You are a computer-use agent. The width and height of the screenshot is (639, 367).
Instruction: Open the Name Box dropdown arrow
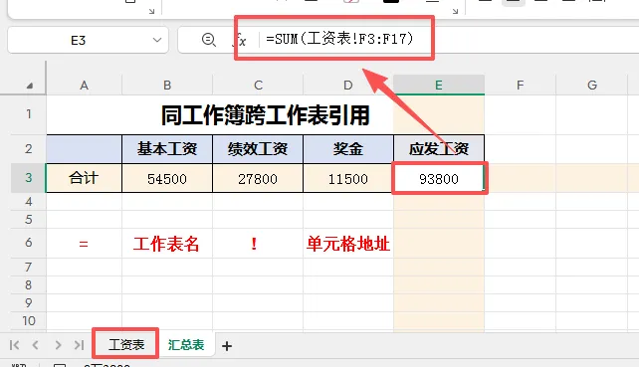(x=157, y=40)
